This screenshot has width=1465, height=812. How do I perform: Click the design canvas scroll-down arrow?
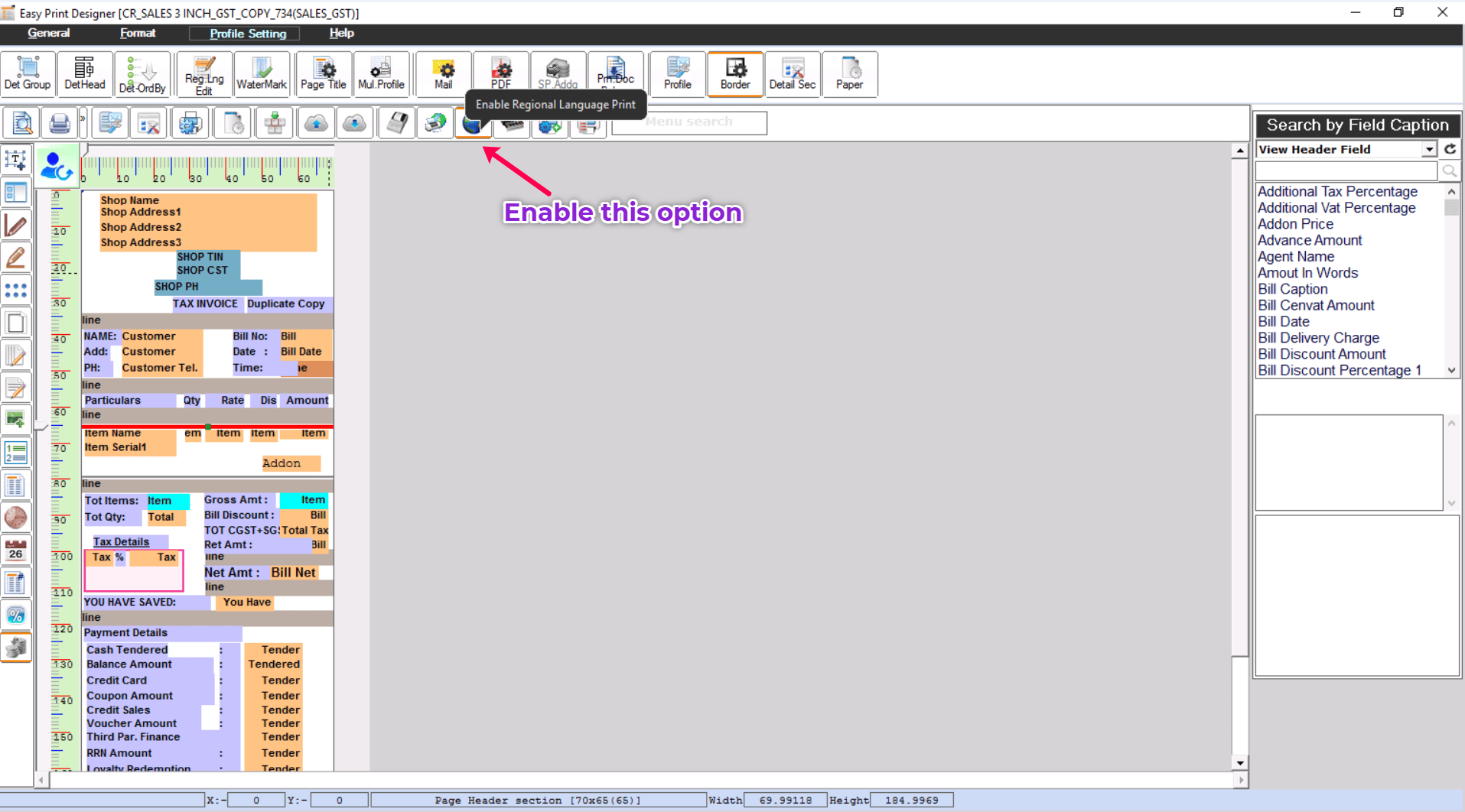pos(1240,763)
